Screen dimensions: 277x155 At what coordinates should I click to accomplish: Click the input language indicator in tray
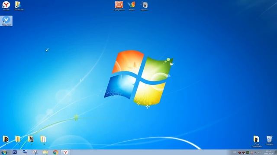point(235,152)
